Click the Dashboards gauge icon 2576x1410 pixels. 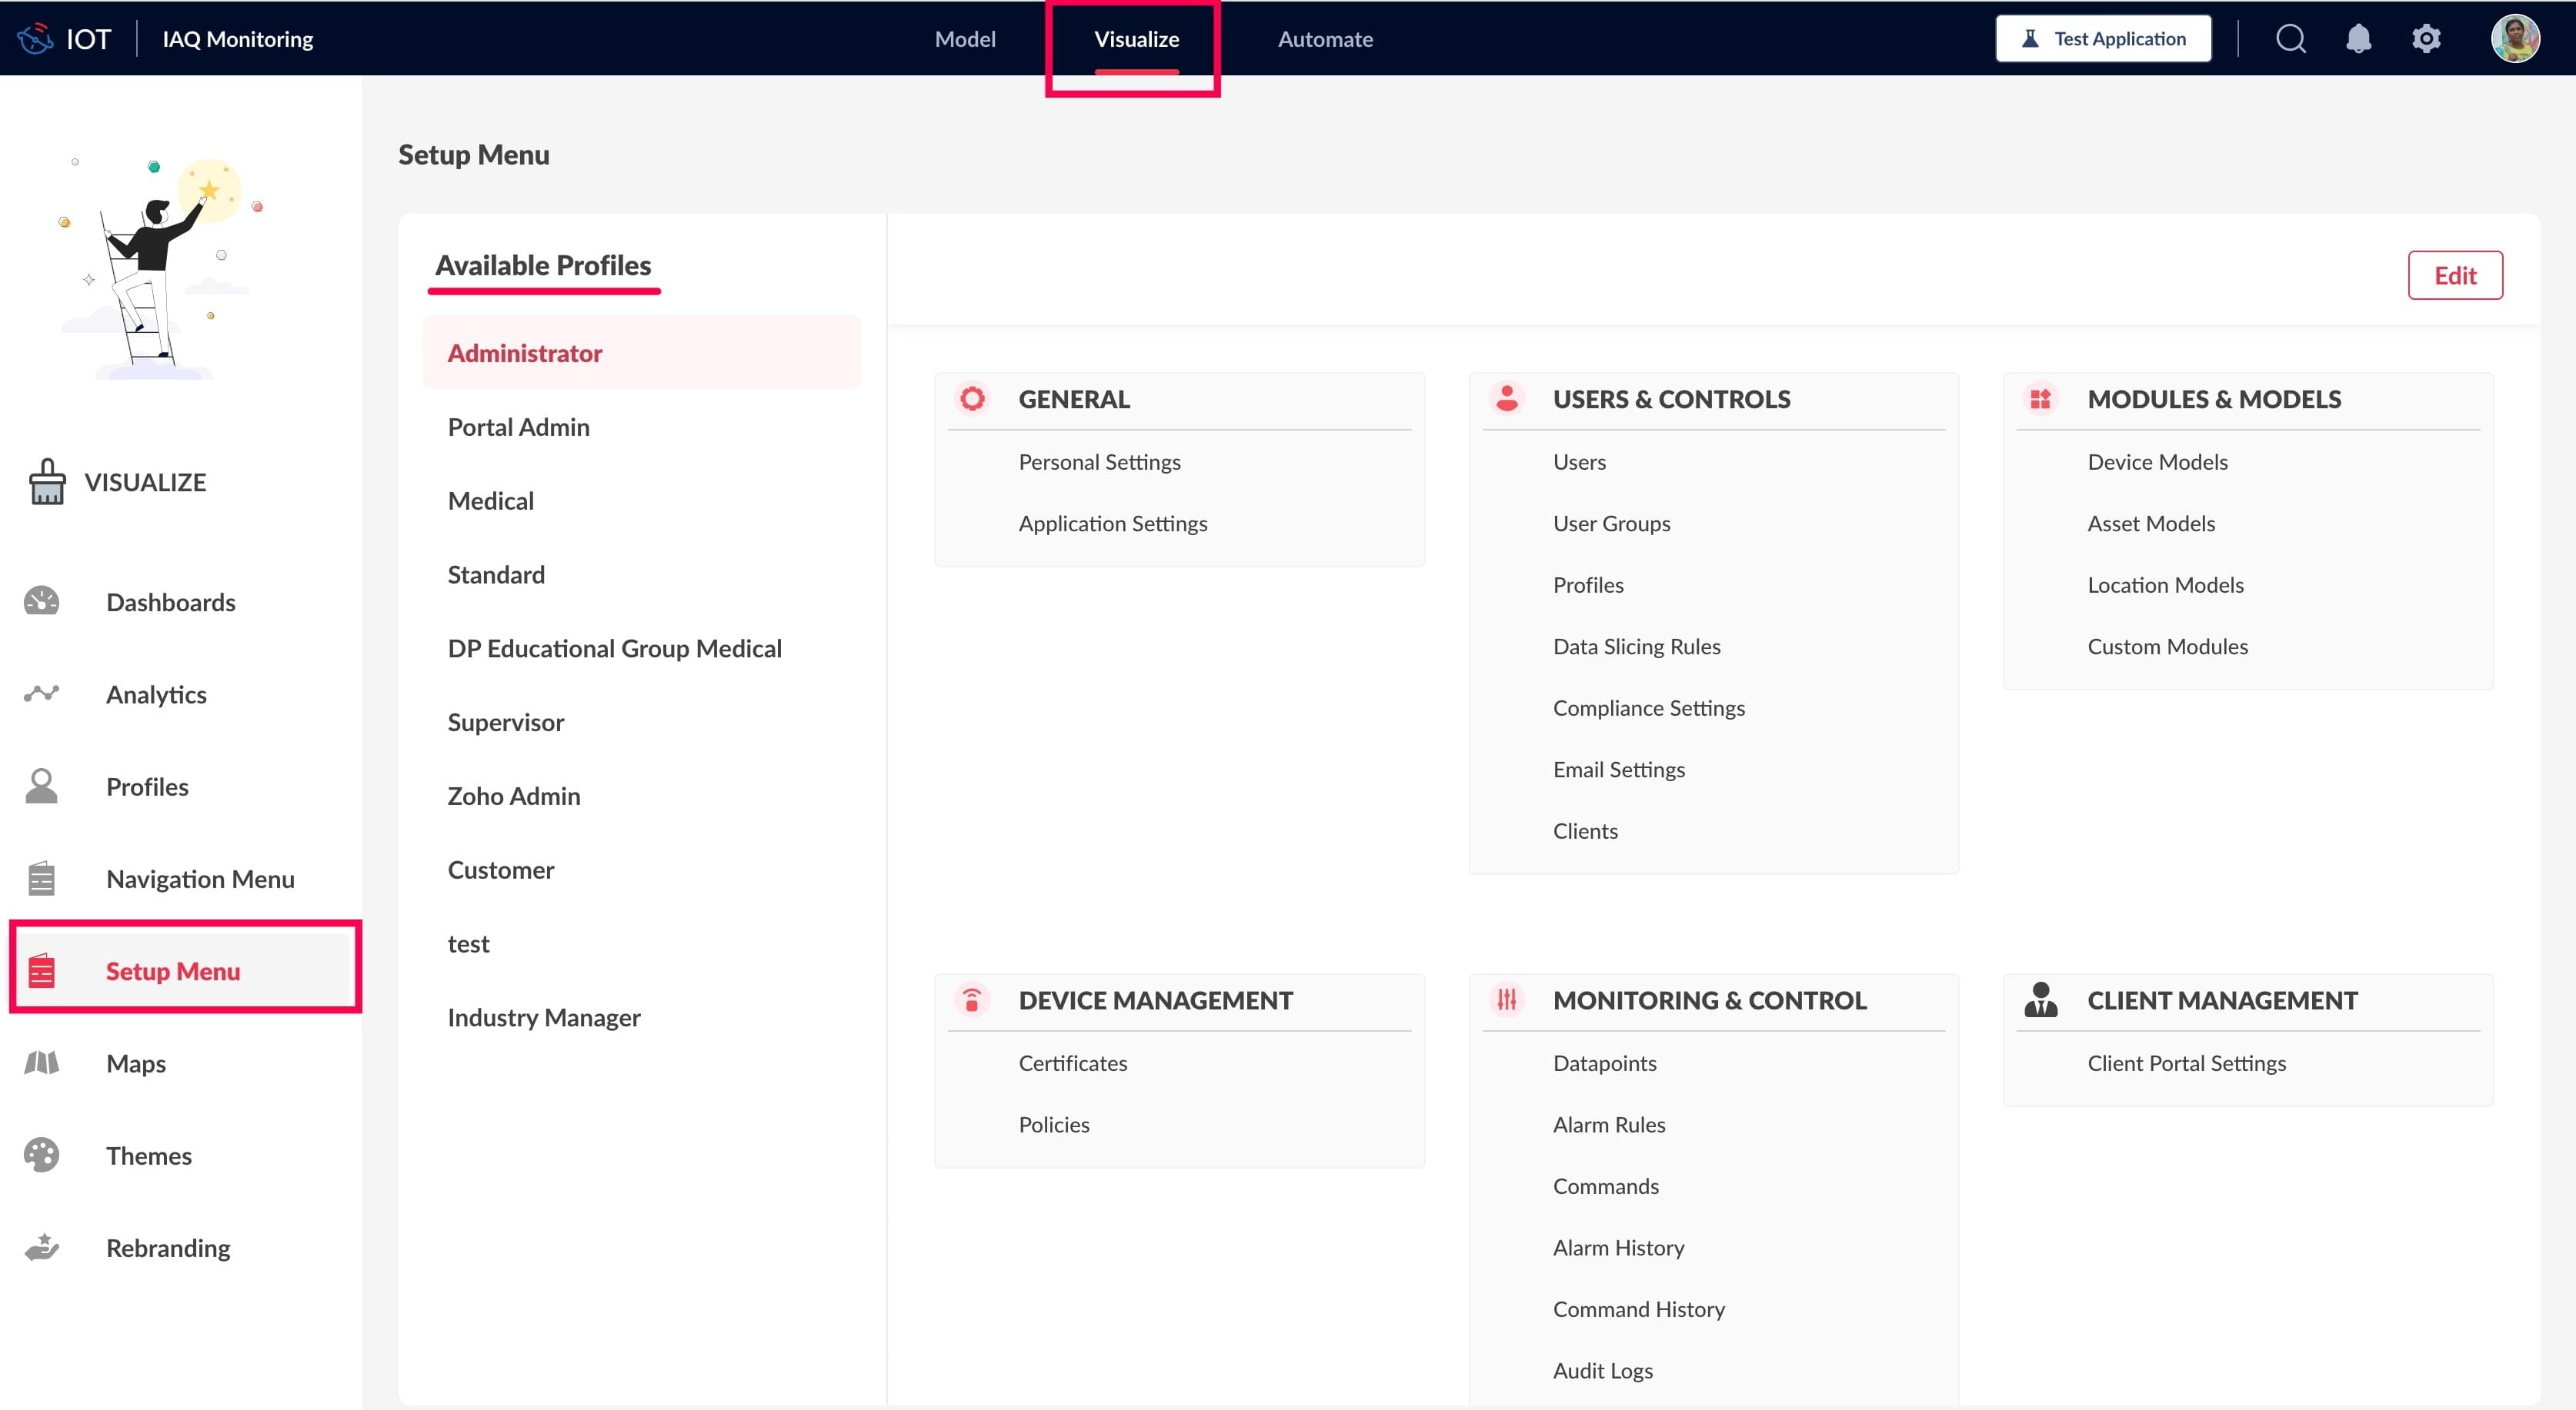[41, 601]
